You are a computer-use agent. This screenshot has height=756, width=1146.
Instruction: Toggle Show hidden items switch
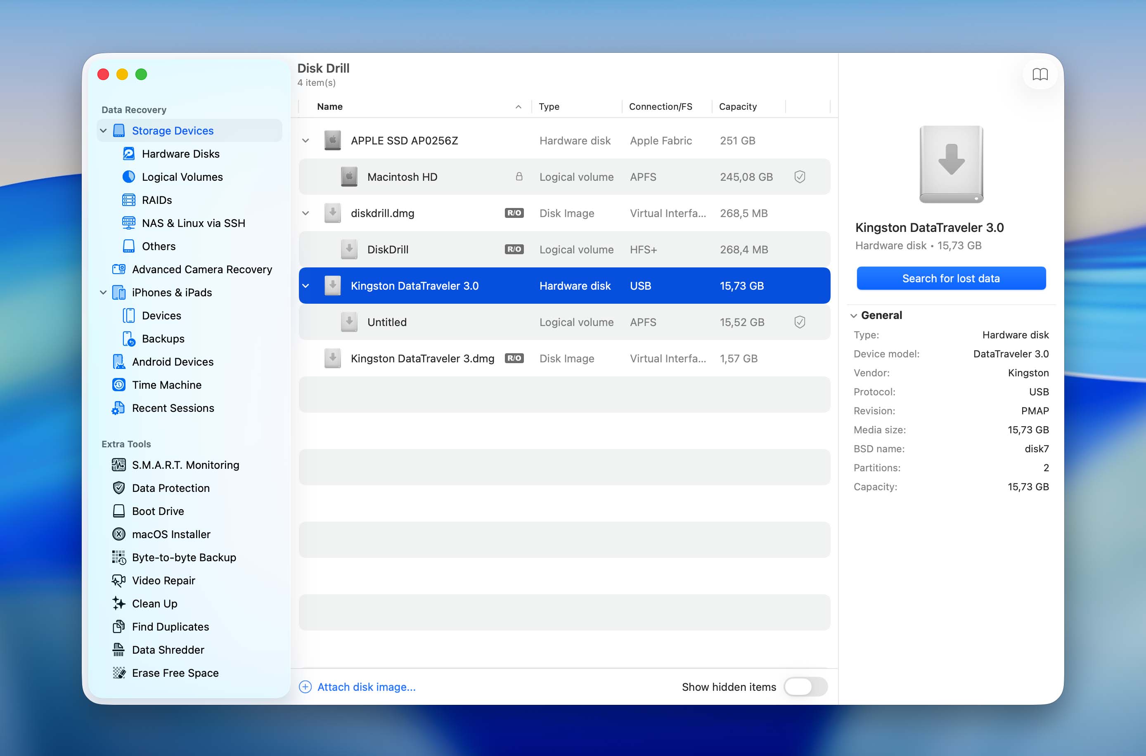point(805,687)
